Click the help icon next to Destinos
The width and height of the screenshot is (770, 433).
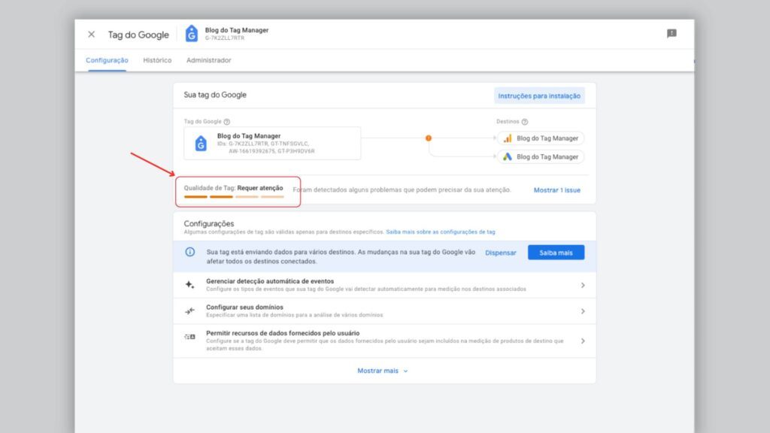[524, 122]
